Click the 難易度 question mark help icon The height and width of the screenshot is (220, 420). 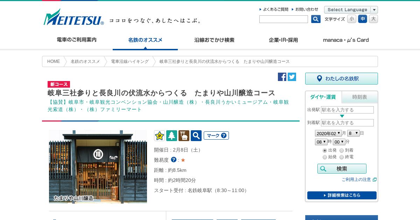point(174,160)
